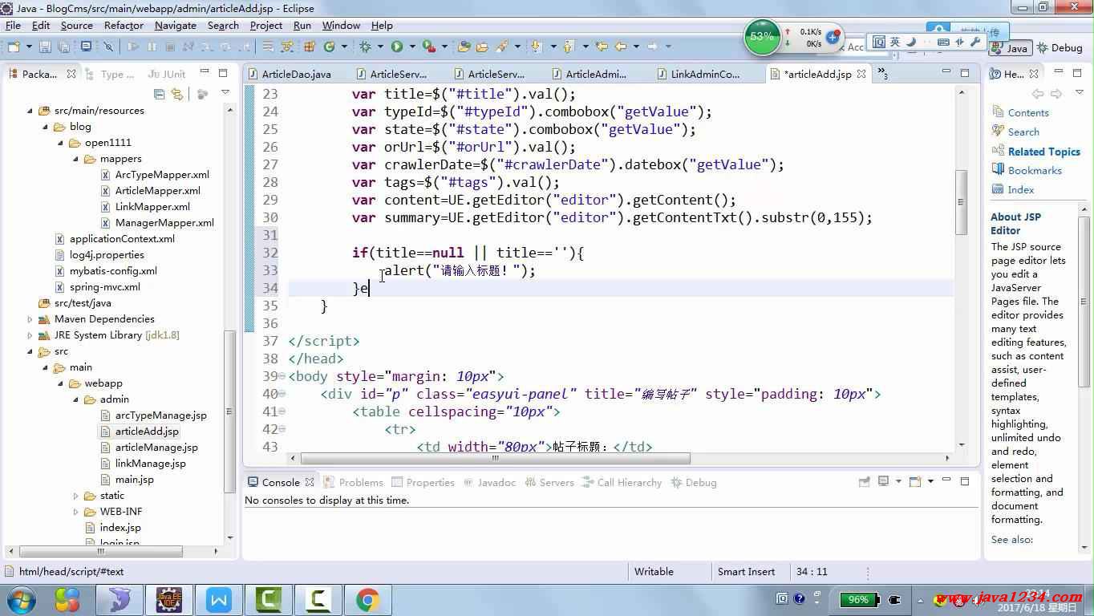Click the editor vertical scrollbar thumb
The height and width of the screenshot is (616, 1094).
961,202
